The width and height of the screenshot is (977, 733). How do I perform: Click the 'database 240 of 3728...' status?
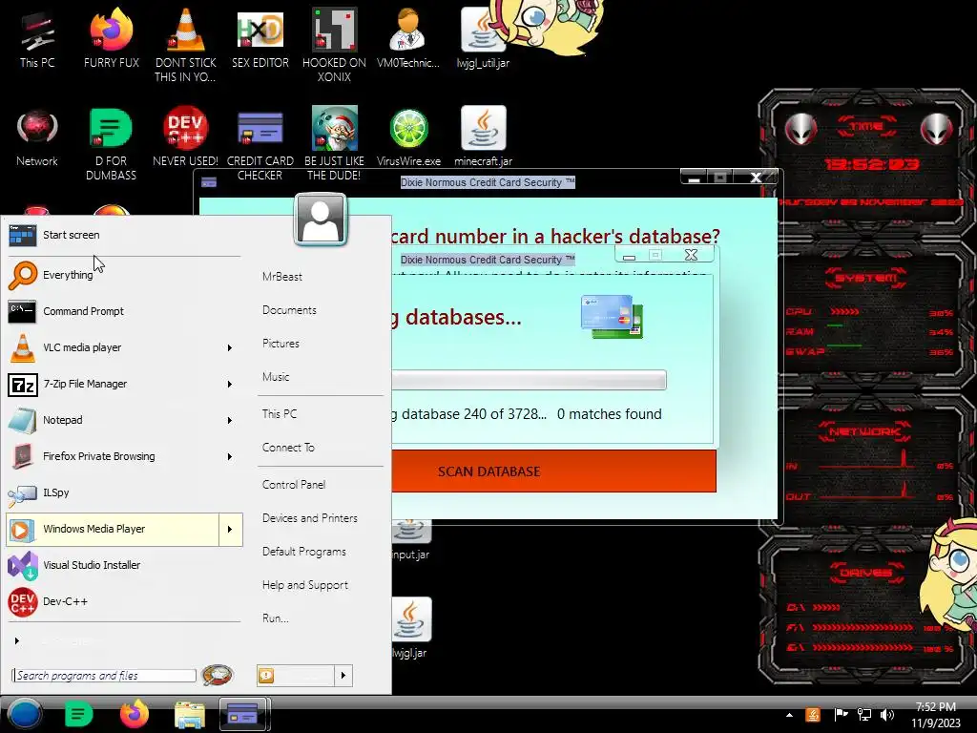473,414
